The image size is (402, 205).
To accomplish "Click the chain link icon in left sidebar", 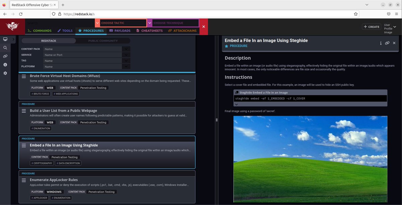I will (5, 56).
